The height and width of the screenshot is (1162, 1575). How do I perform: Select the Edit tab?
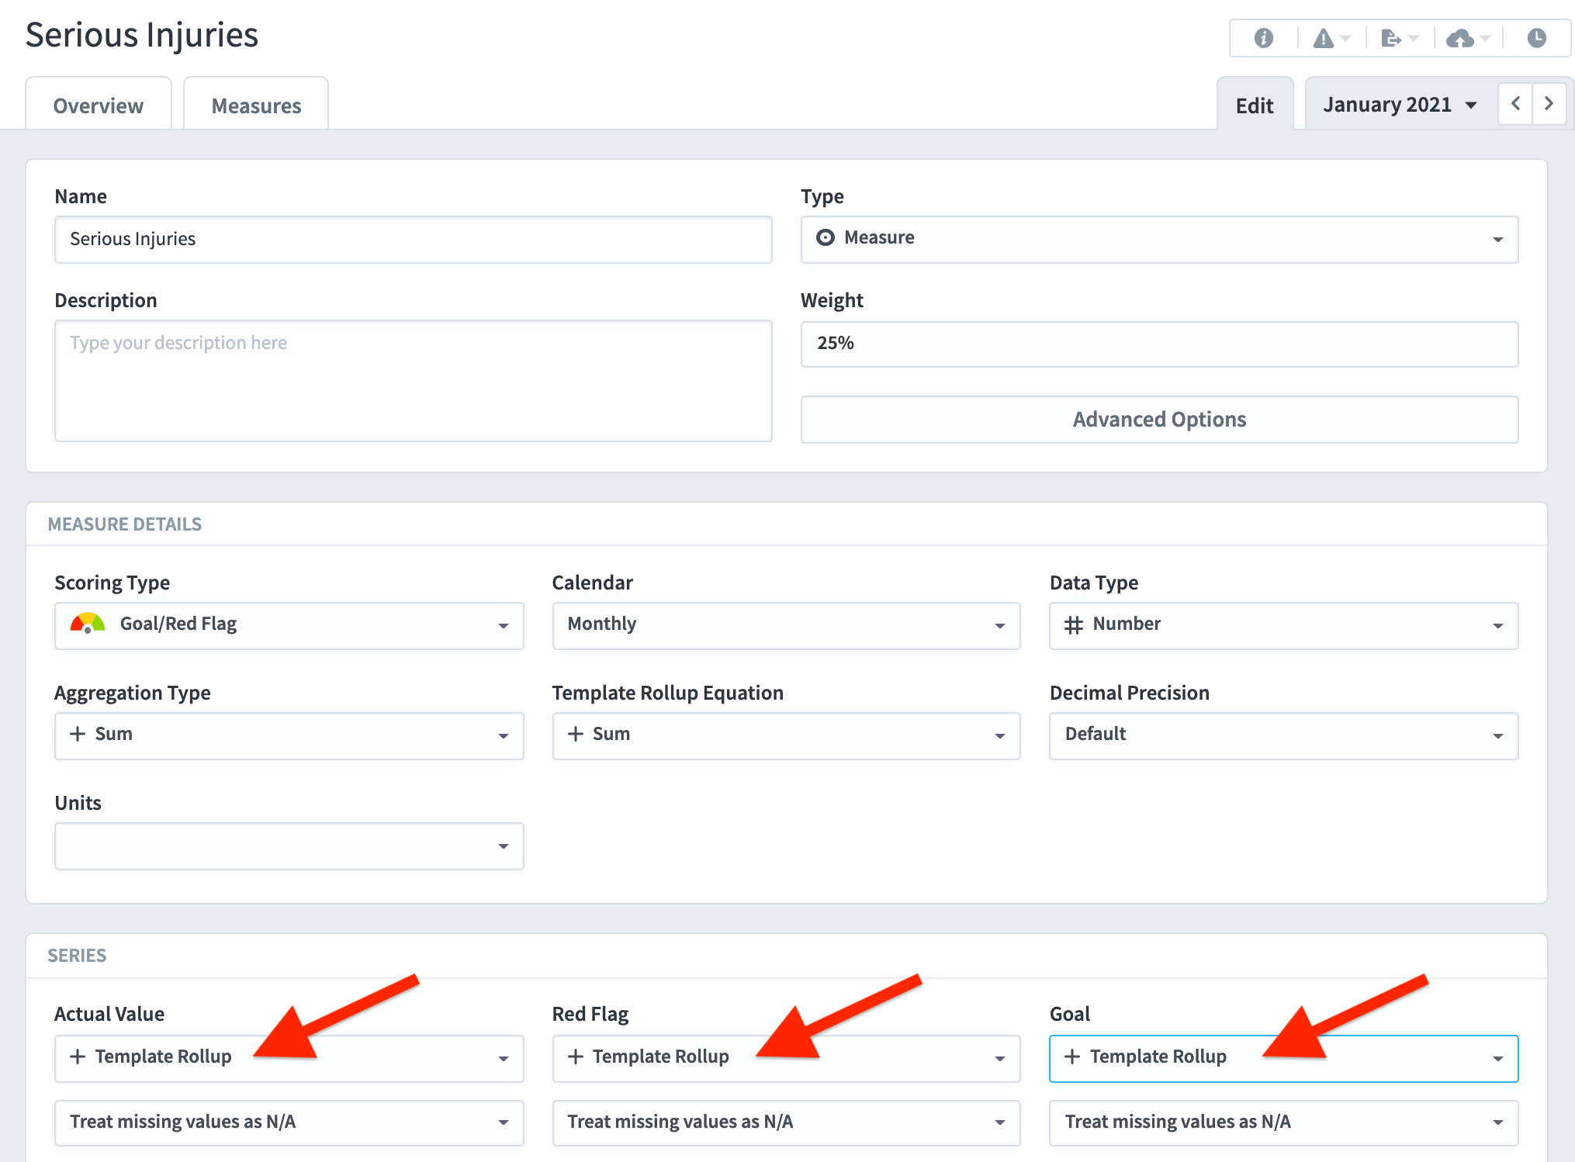[x=1255, y=105]
